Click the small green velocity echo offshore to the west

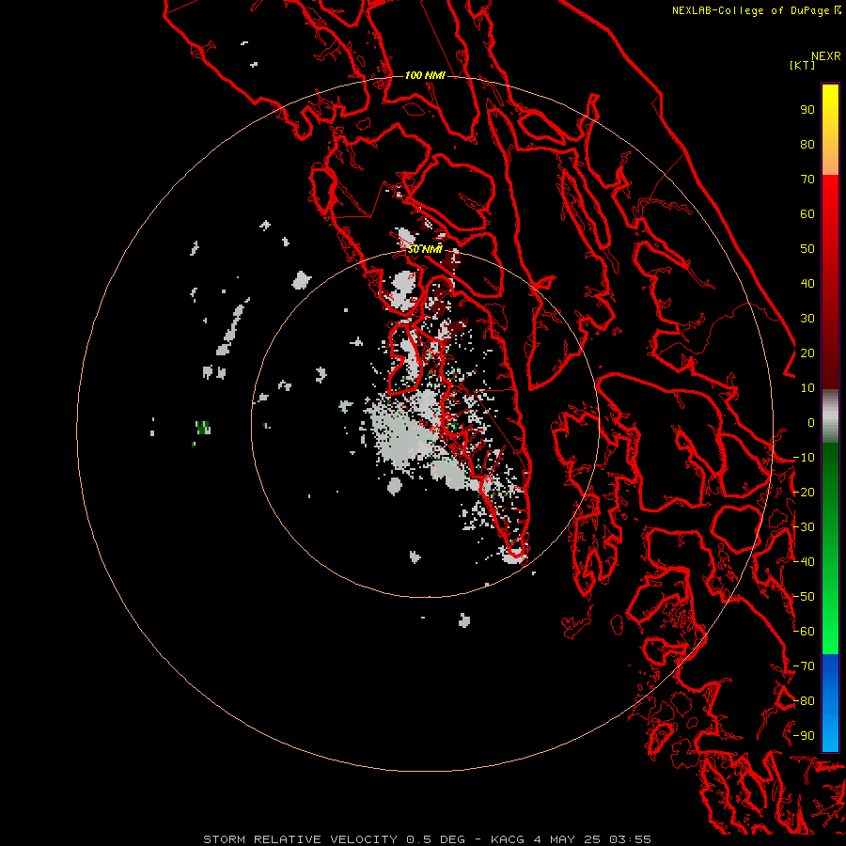(203, 428)
